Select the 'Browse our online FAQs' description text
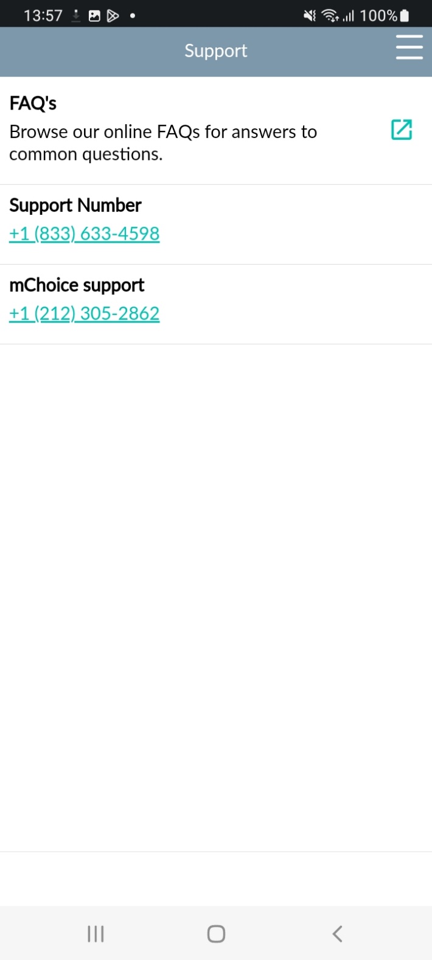The height and width of the screenshot is (960, 432). pos(163,143)
